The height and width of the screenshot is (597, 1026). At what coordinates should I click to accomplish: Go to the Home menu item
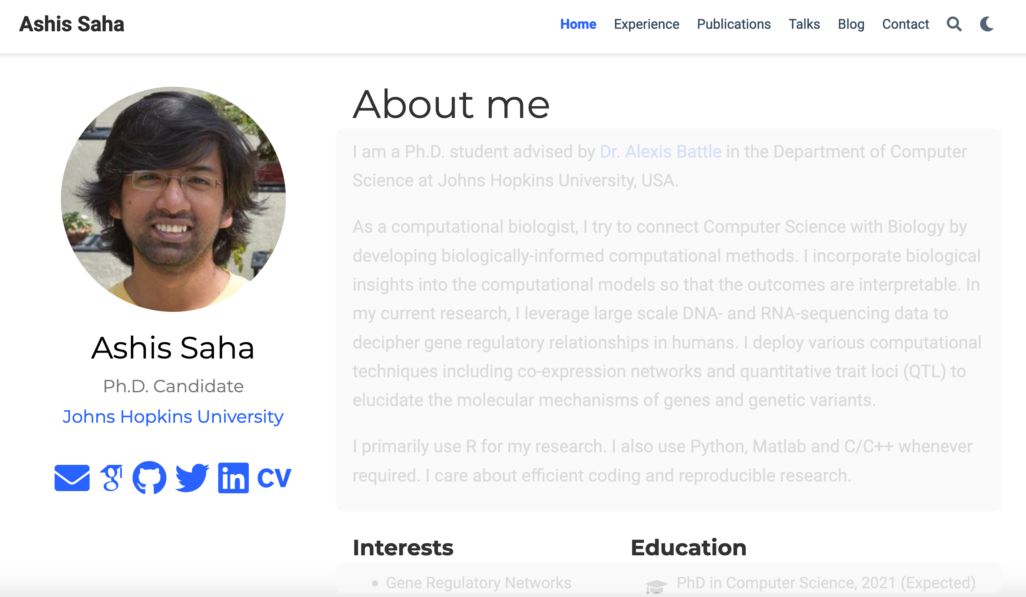[578, 24]
